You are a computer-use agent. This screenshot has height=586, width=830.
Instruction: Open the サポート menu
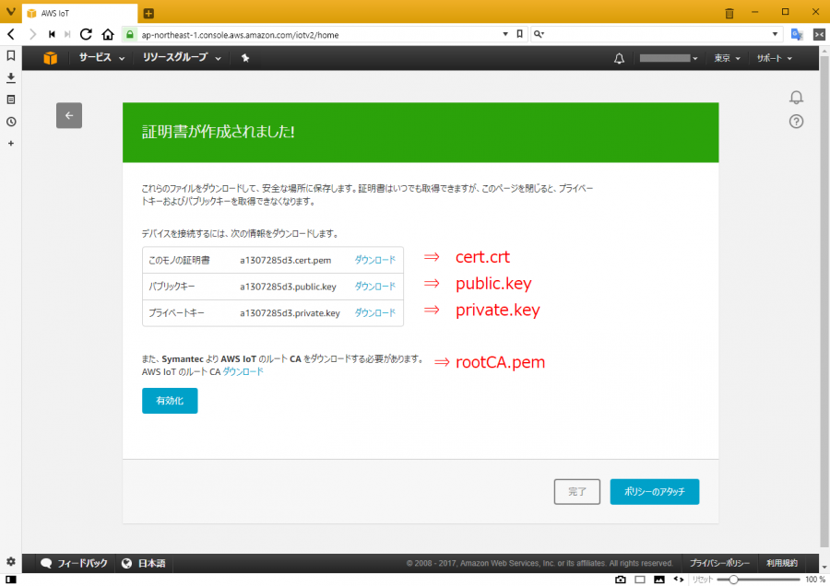coord(774,58)
